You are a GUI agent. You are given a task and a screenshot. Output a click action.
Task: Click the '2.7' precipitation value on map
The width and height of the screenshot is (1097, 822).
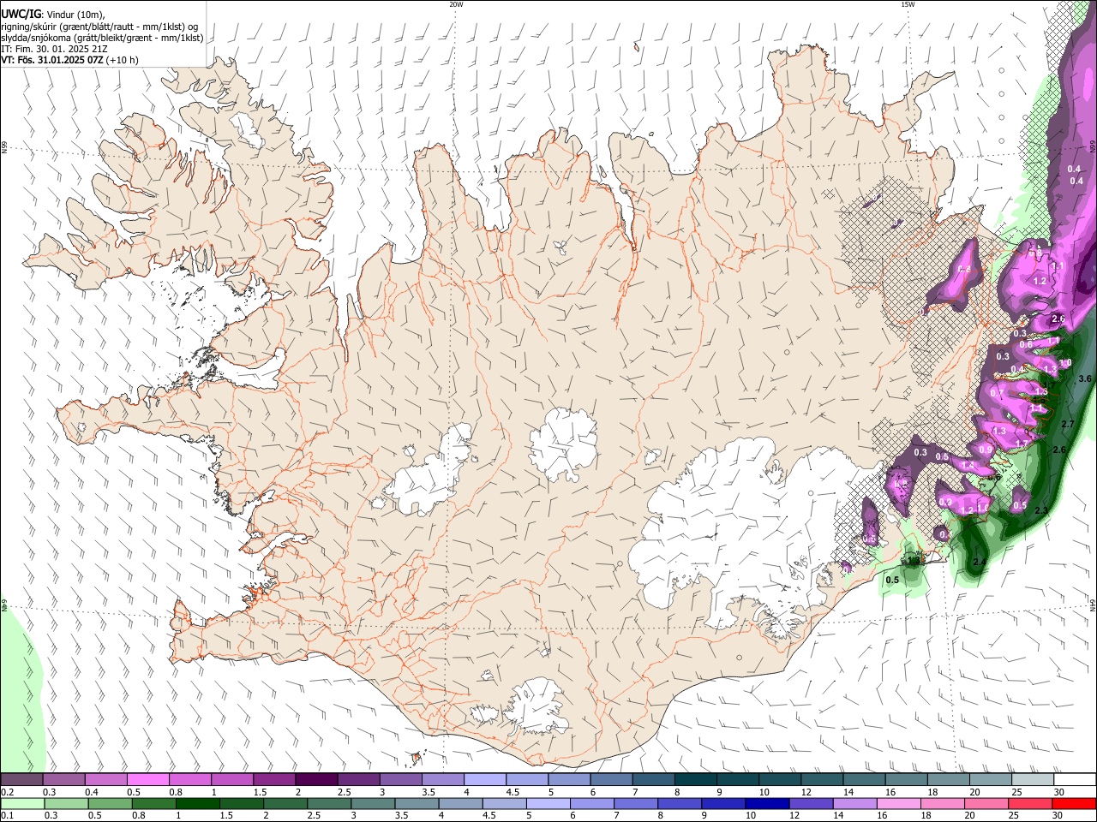click(x=1068, y=425)
